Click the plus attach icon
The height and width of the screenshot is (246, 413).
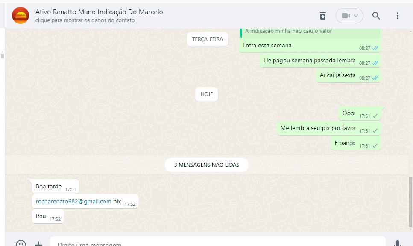click(x=38, y=244)
